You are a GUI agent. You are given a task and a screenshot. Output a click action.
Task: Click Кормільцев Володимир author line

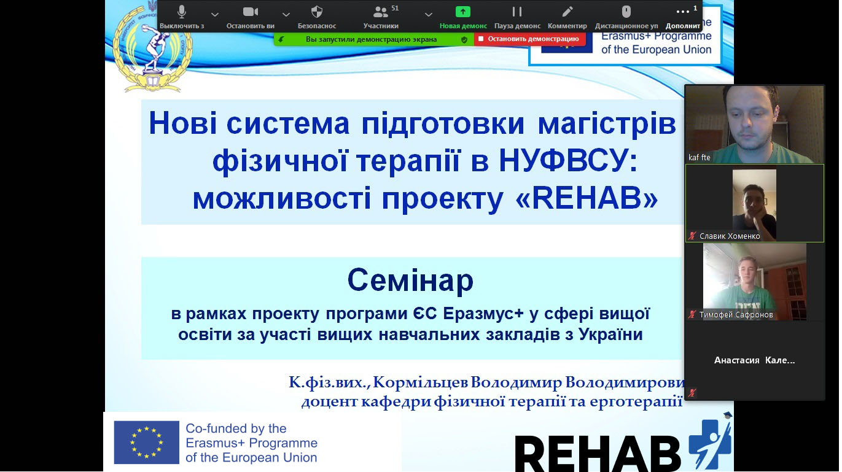pyautogui.click(x=486, y=383)
